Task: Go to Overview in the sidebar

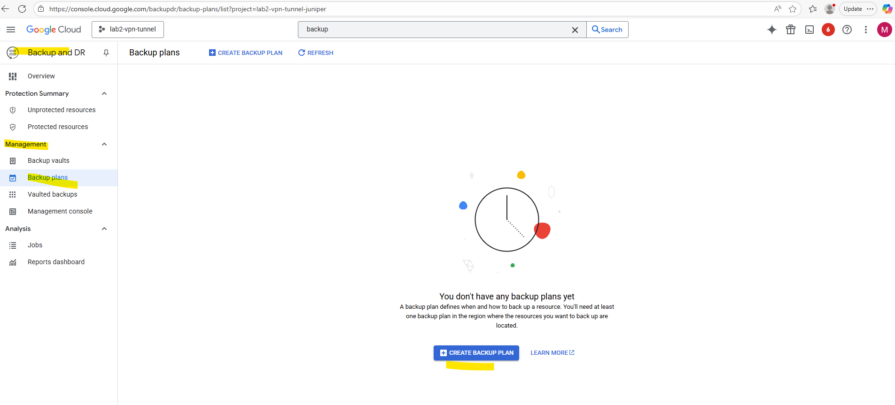Action: click(x=41, y=76)
